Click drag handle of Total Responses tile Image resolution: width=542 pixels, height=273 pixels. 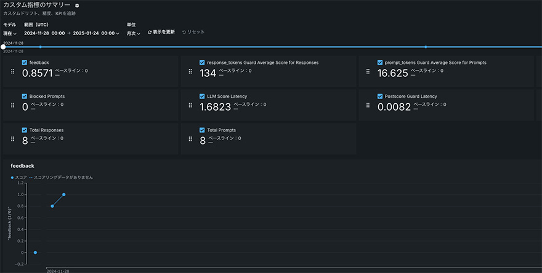[13, 139]
